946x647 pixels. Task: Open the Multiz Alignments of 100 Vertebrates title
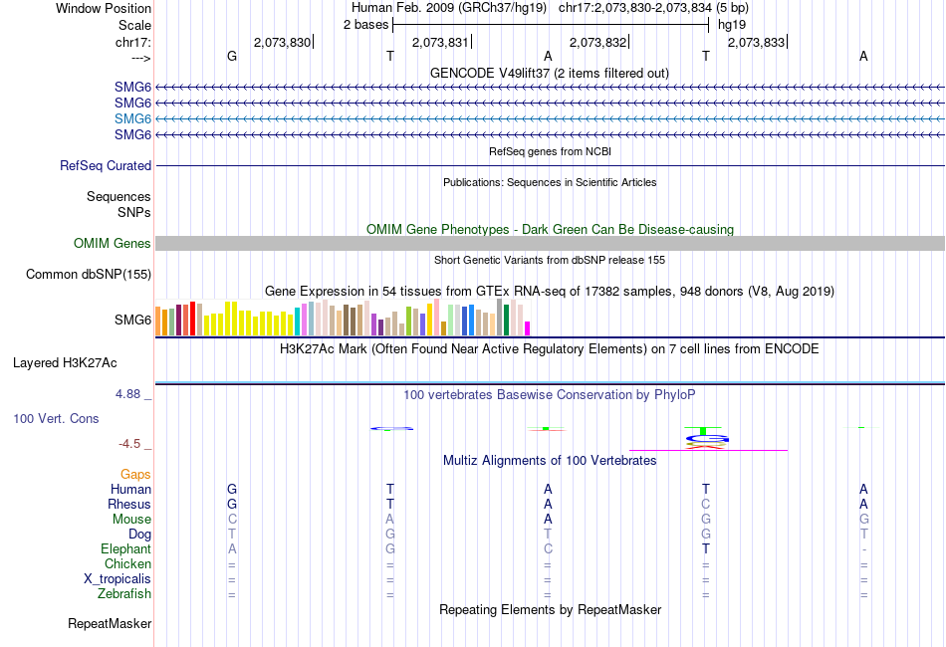coord(550,461)
